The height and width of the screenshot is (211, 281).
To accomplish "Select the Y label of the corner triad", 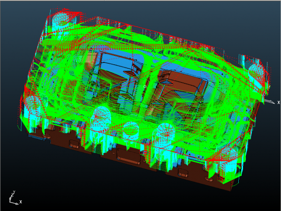I will [x=14, y=192].
